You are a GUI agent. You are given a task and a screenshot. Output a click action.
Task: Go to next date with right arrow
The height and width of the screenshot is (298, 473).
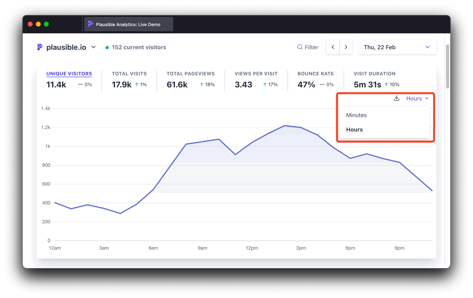pos(346,47)
